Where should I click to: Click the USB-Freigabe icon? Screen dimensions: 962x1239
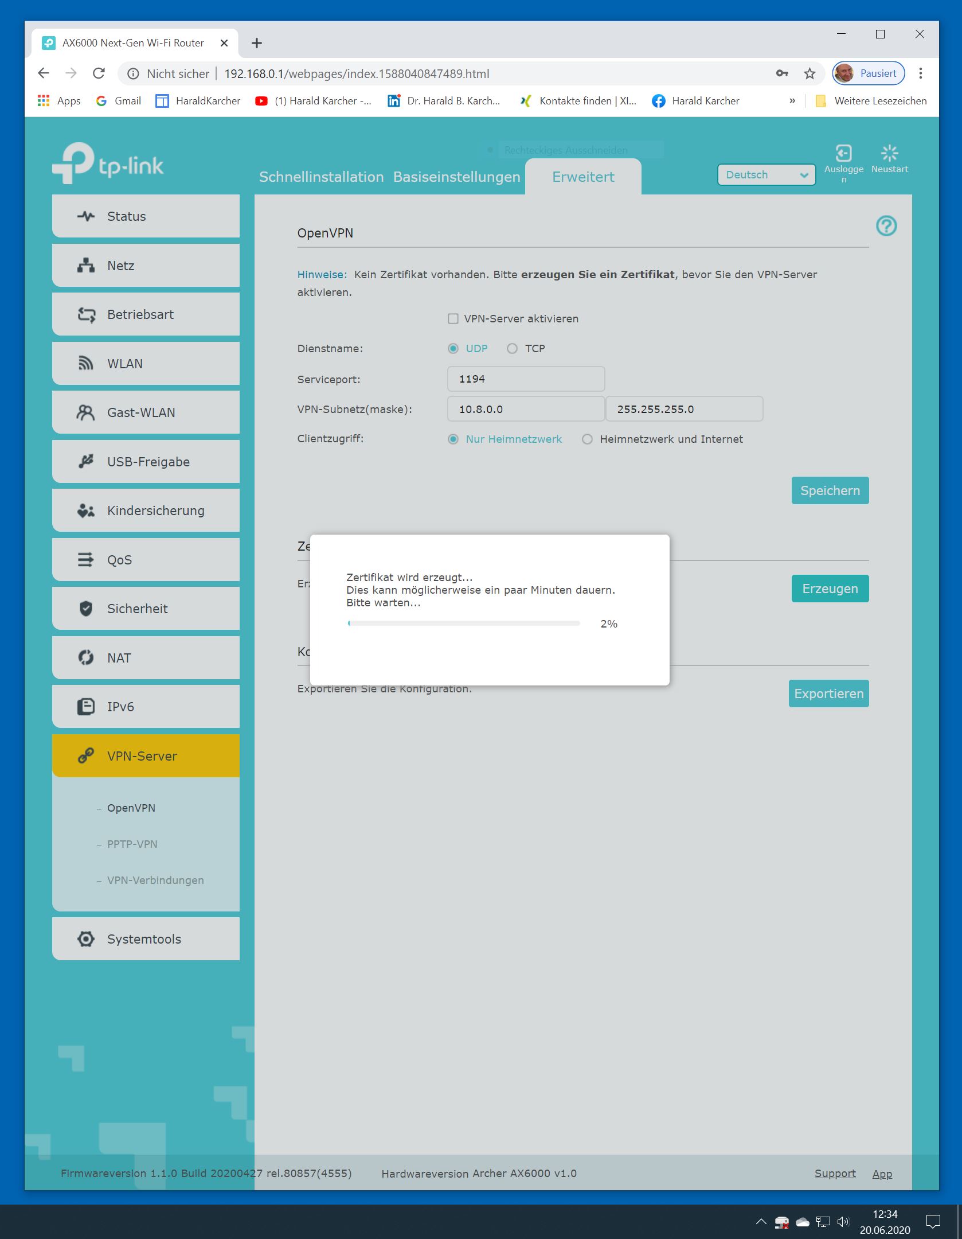tap(86, 462)
